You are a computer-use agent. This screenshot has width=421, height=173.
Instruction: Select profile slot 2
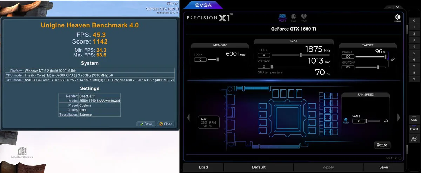[414, 34]
